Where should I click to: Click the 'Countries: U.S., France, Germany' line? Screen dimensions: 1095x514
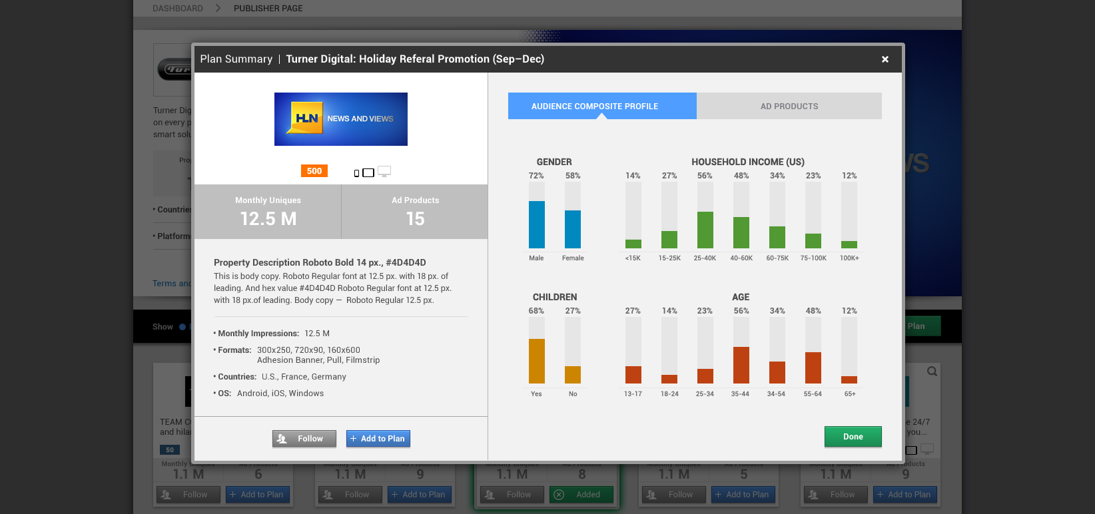(x=280, y=377)
